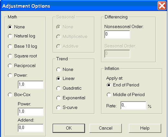The width and height of the screenshot is (168, 137).
Task: Click the Power value field under Math
Action: (x=31, y=85)
